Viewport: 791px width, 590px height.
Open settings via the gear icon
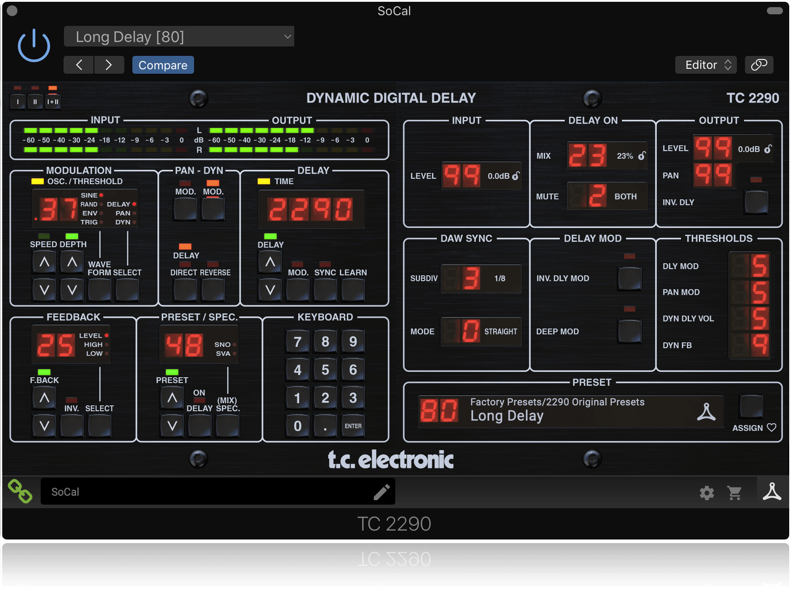click(707, 492)
